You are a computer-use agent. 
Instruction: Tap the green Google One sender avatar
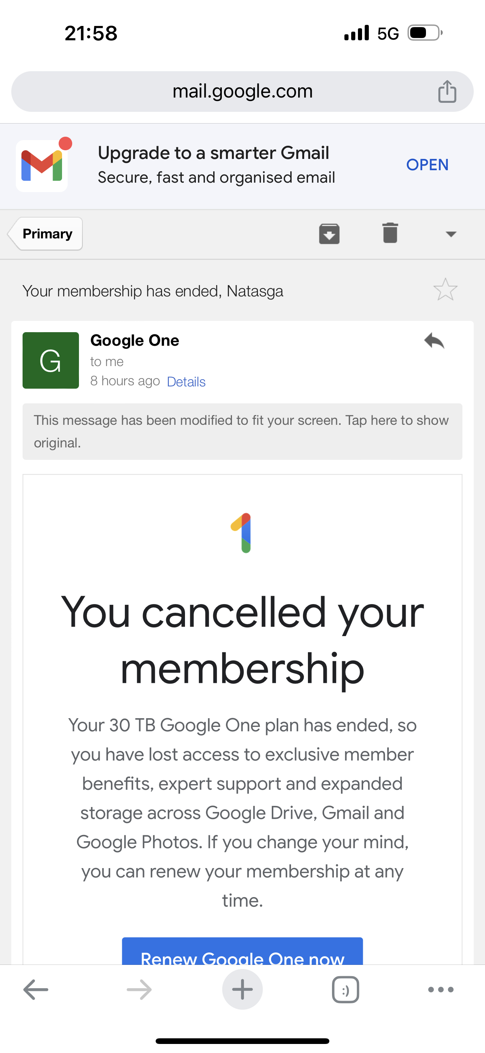coord(51,360)
